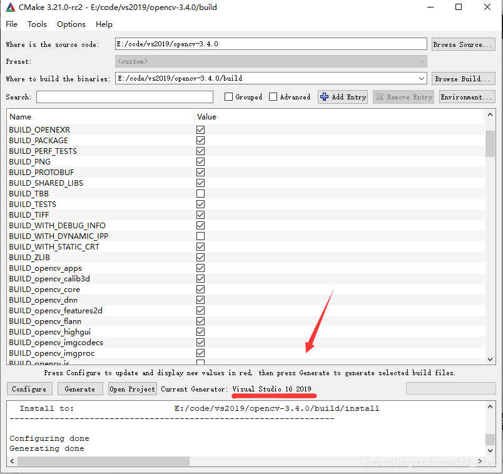Open the Options menu

[x=71, y=24]
